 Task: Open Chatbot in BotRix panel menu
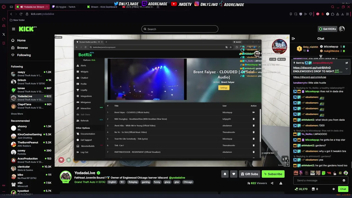coord(82,78)
